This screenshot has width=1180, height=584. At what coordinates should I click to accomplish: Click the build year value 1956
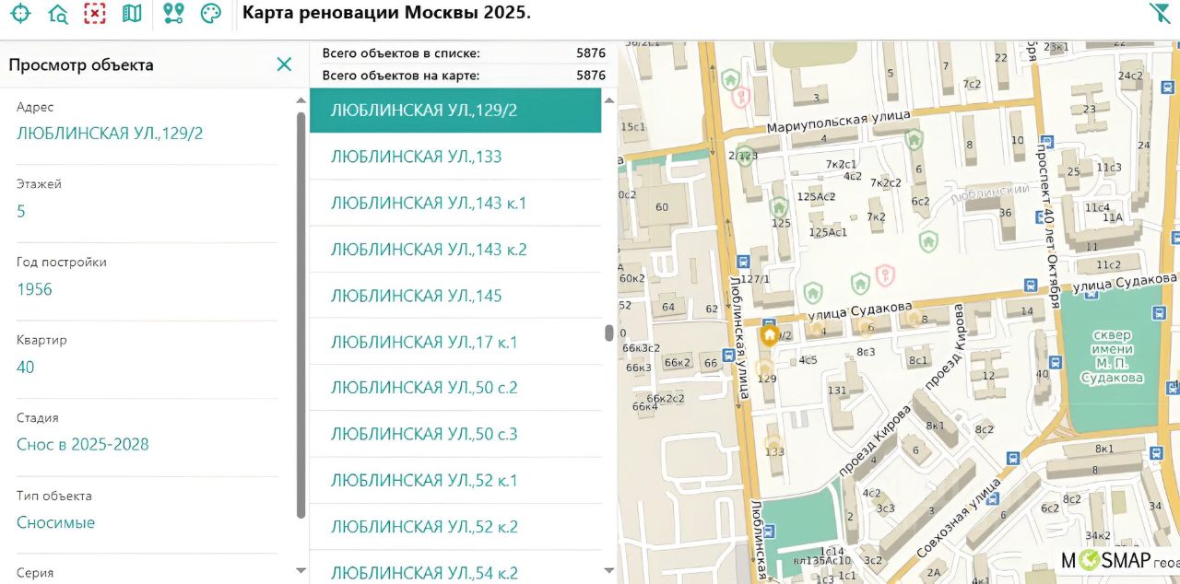click(x=34, y=289)
